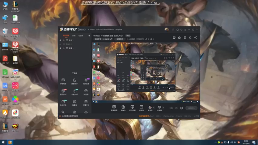Open the hamburger menu in the title bar
This screenshot has height=145, width=258.
click(x=185, y=30)
